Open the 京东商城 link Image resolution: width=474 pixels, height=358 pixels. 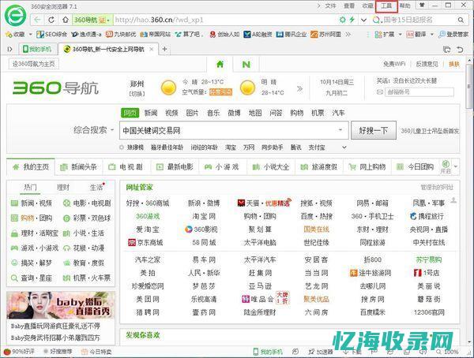pos(145,242)
